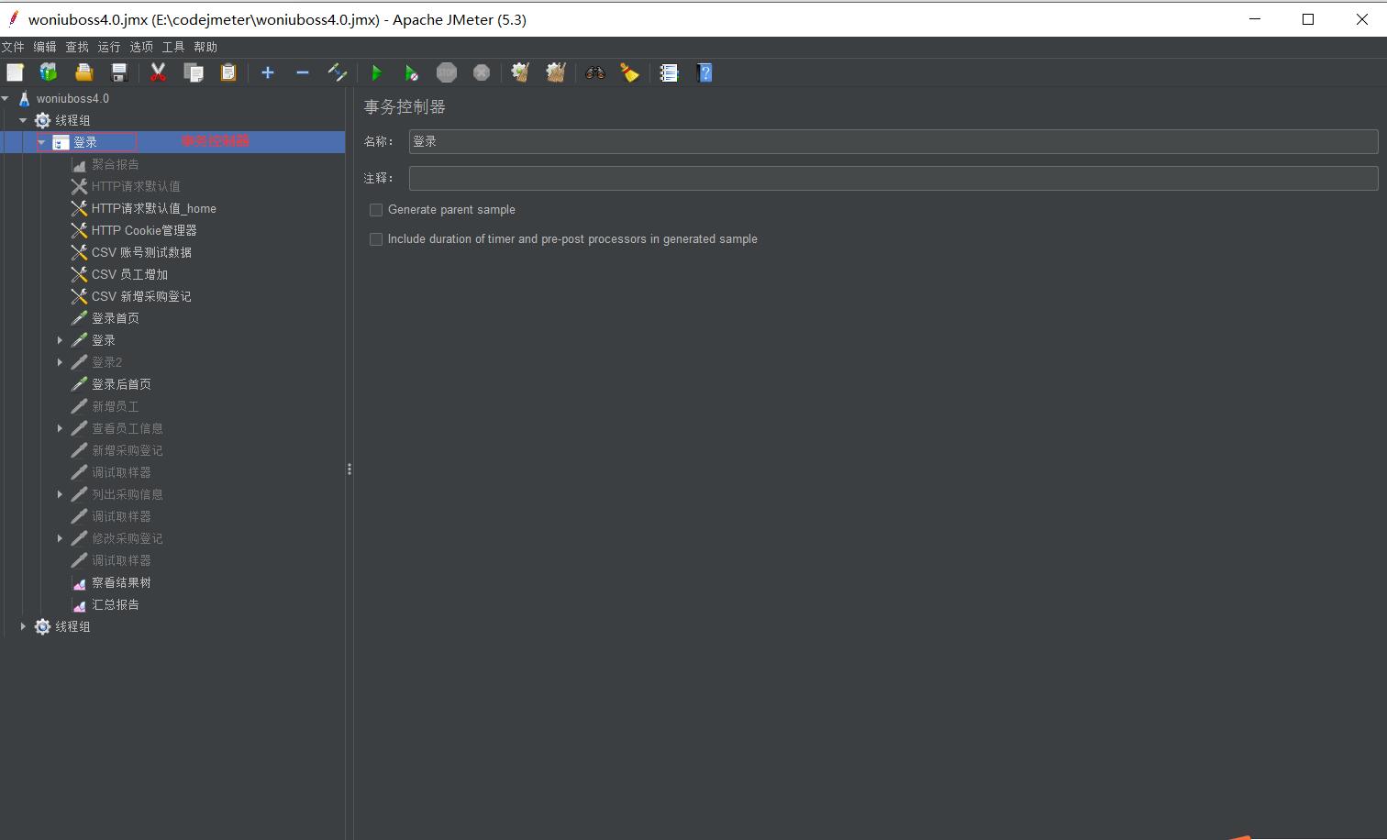1387x840 pixels.
Task: Select CSV 新增采购登记 item
Action: pos(141,296)
